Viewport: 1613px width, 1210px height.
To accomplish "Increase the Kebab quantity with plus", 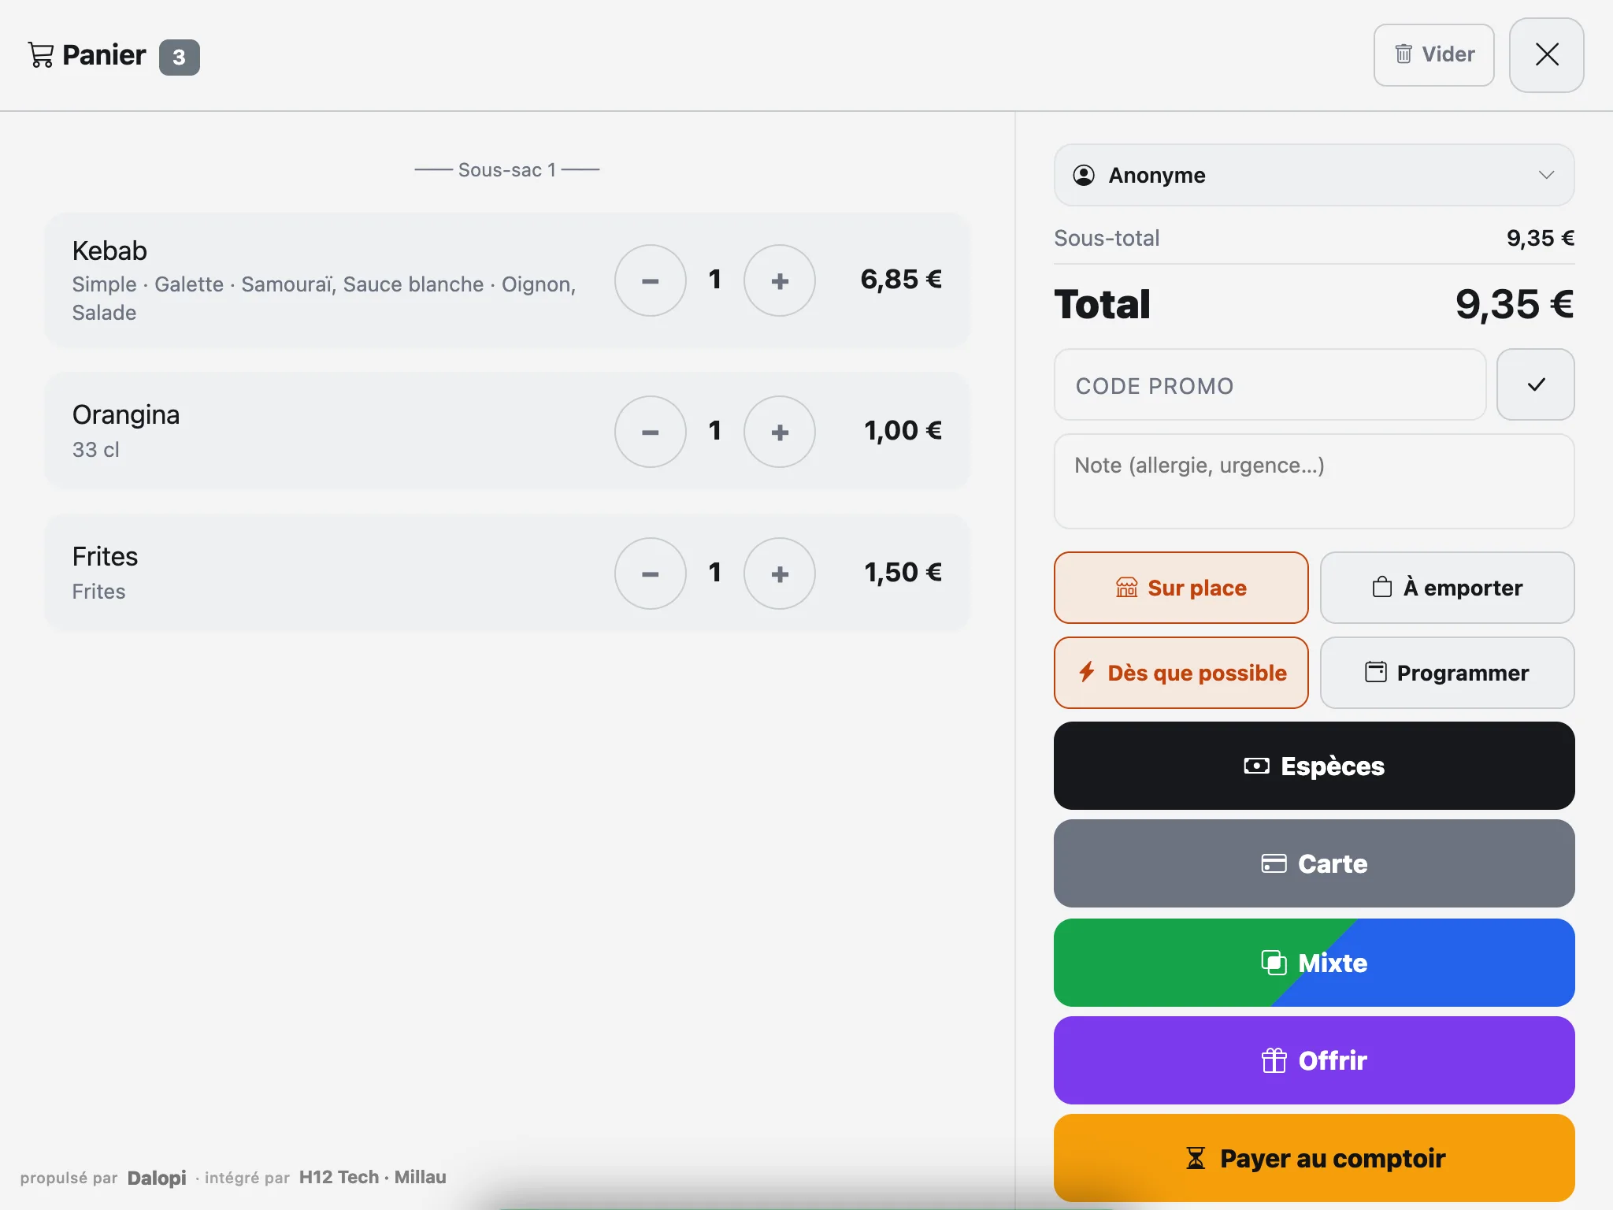I will (780, 280).
